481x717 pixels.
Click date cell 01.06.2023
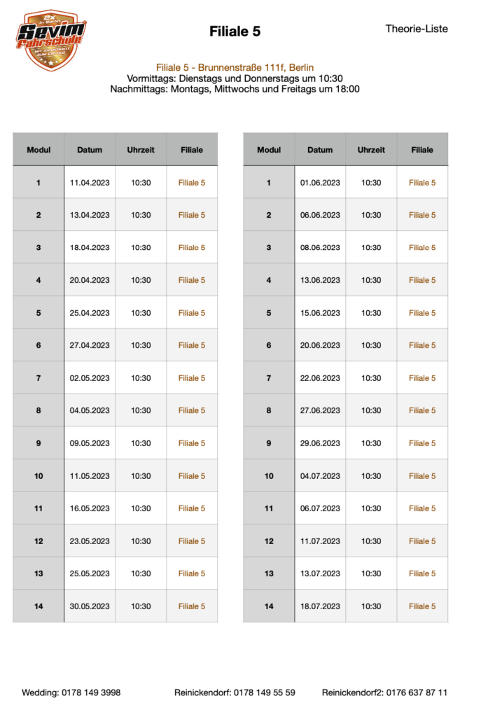click(320, 183)
